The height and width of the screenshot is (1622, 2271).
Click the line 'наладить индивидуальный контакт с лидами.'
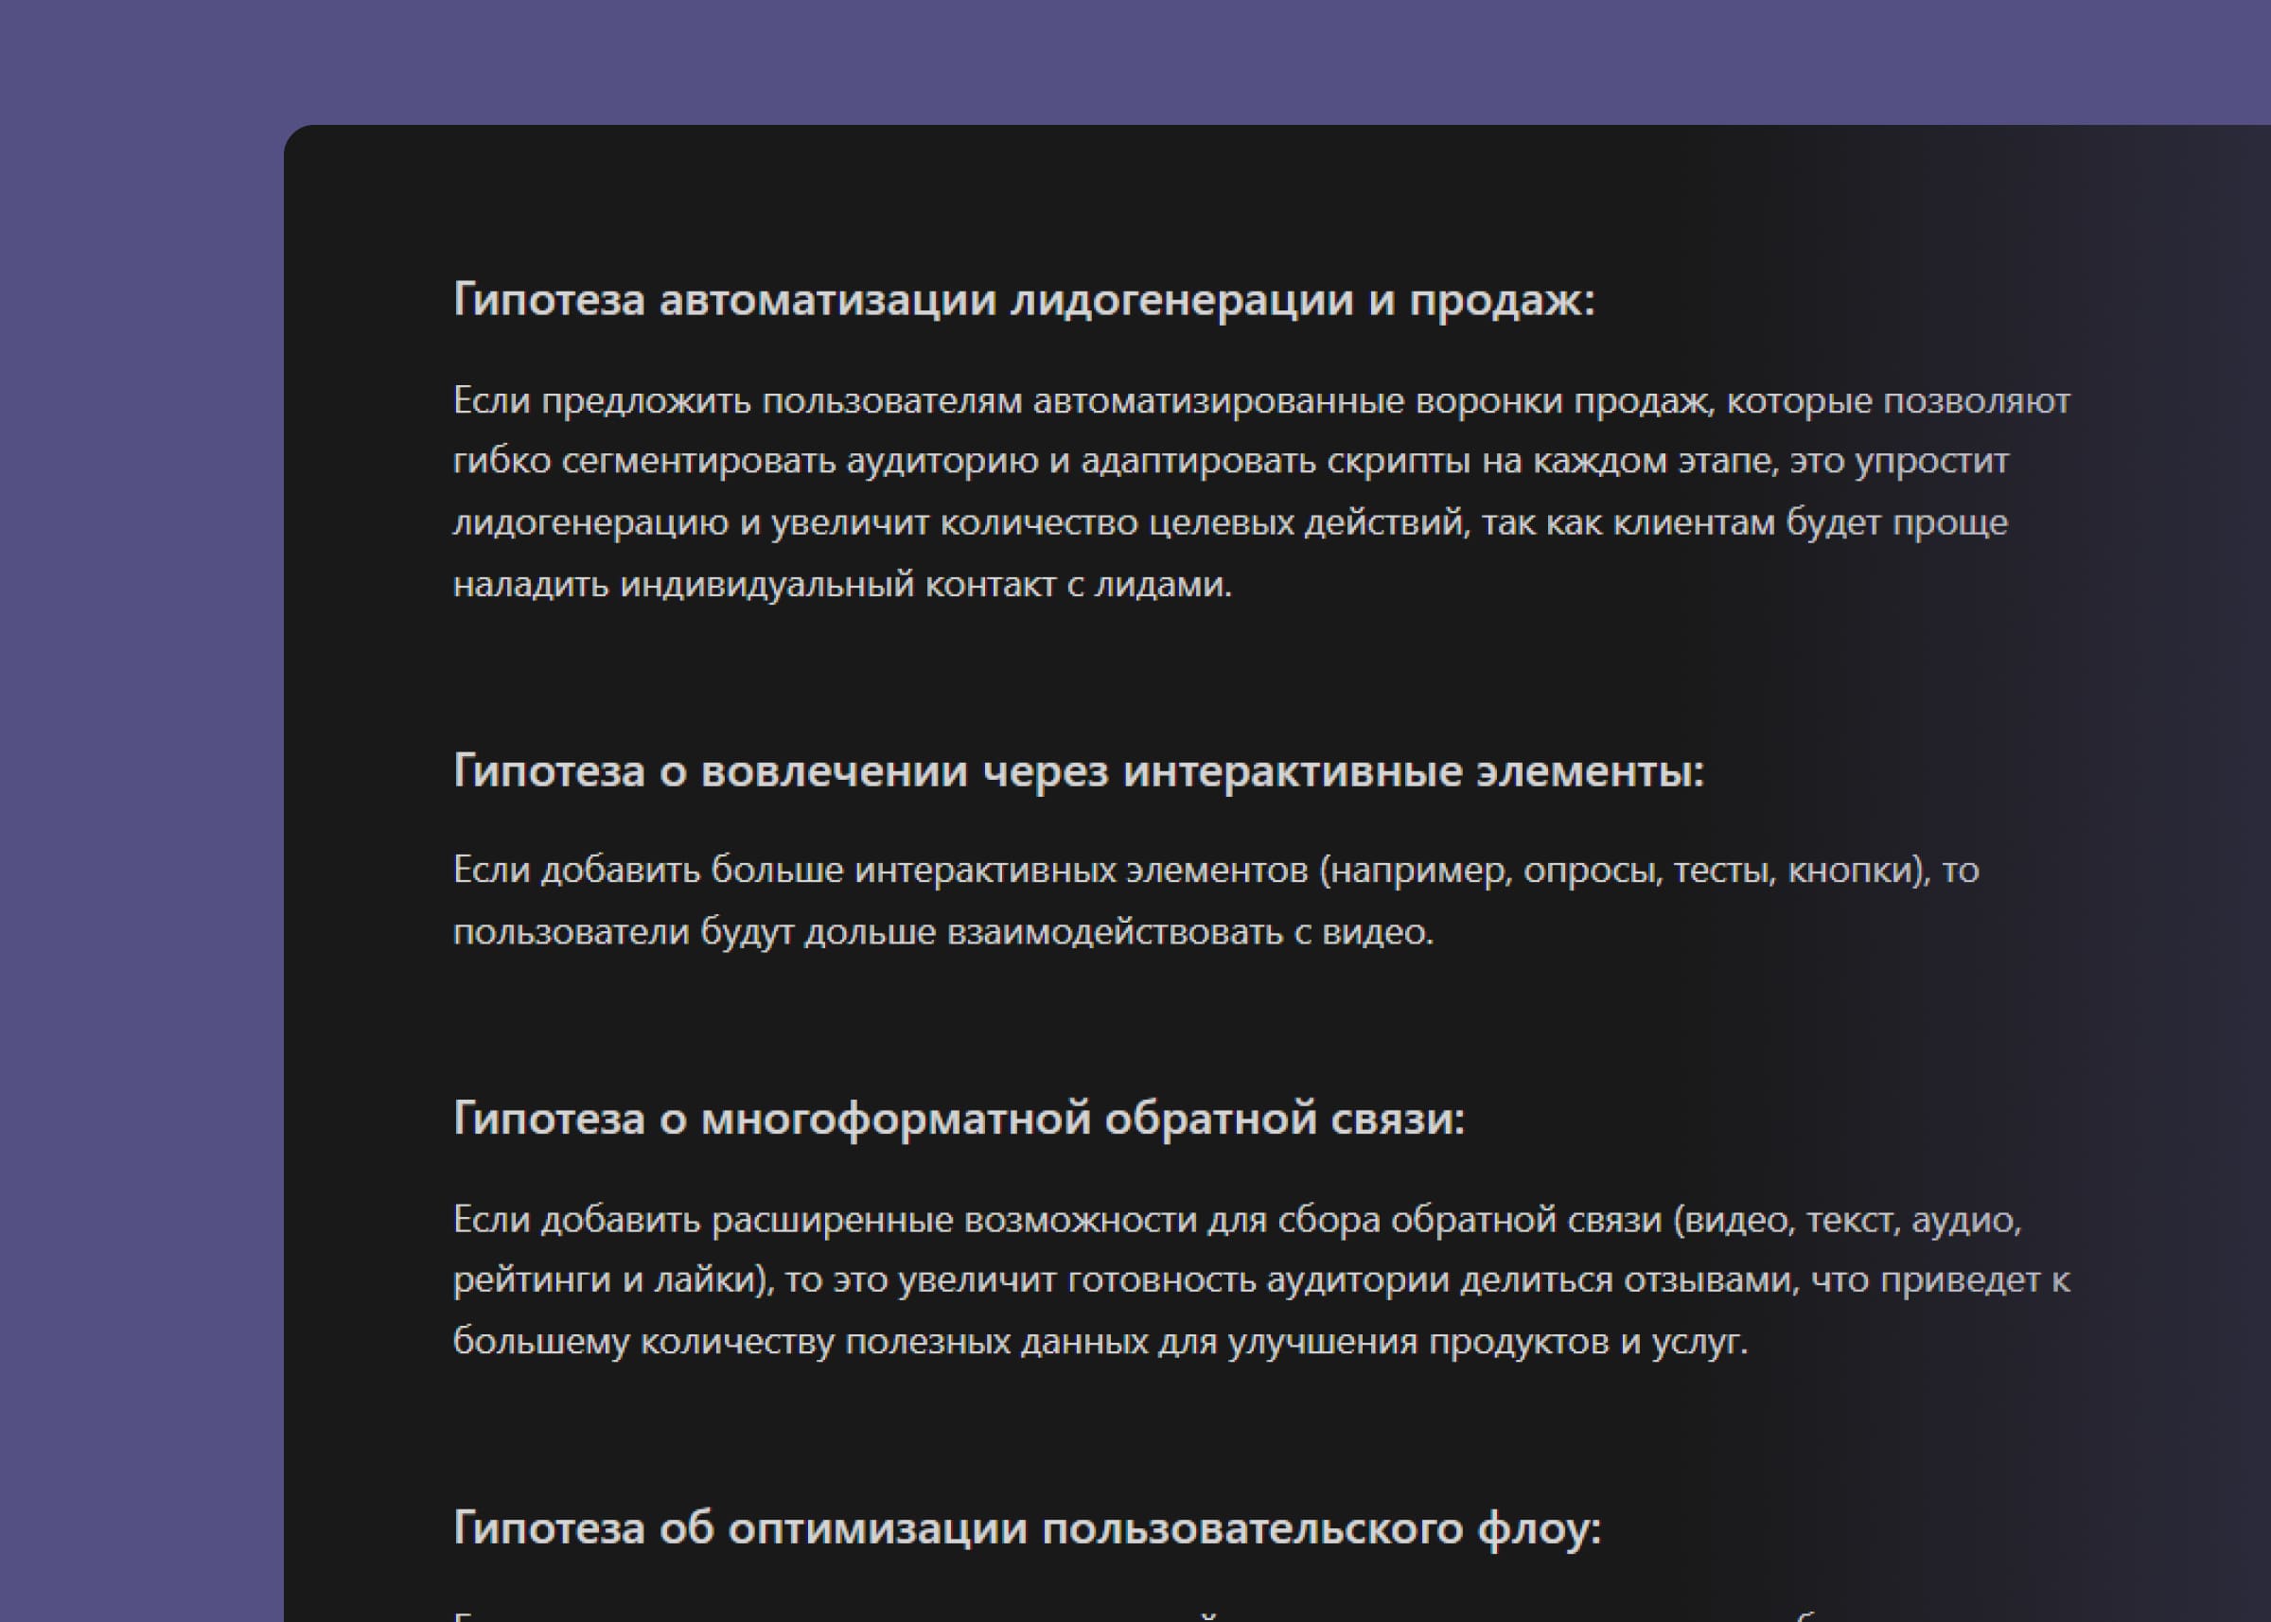pyautogui.click(x=842, y=584)
